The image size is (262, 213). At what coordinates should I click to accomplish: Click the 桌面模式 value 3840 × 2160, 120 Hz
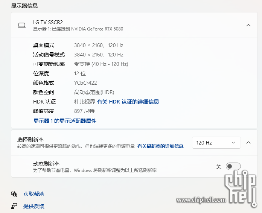[x=99, y=45]
